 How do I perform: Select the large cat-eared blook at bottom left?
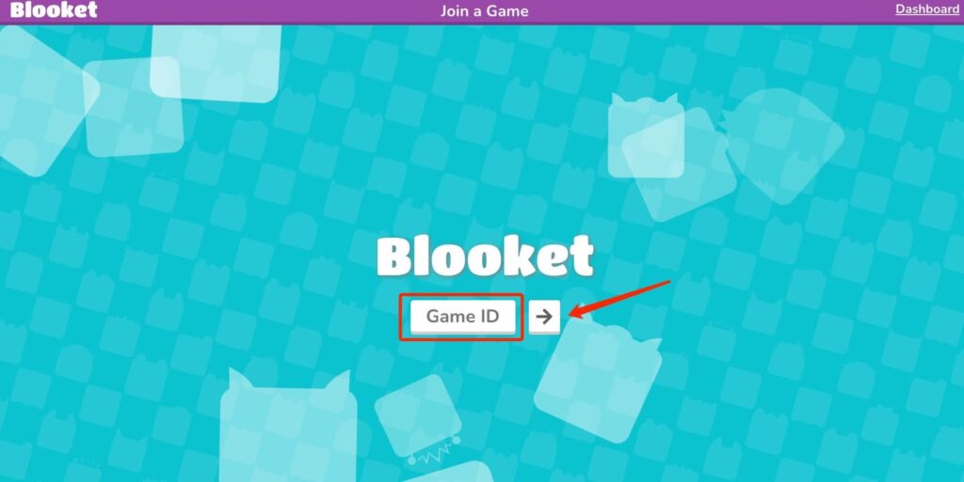(288, 425)
